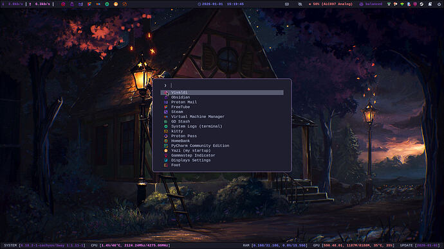This screenshot has width=444, height=249.
Task: Open Obsidian from the launcher list
Action: (222, 97)
